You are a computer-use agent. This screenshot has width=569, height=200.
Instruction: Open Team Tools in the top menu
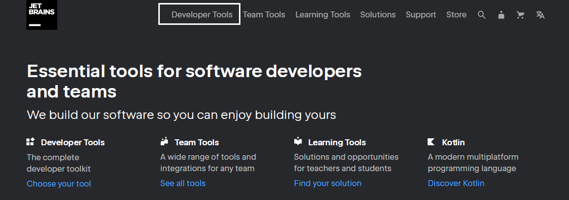point(264,14)
